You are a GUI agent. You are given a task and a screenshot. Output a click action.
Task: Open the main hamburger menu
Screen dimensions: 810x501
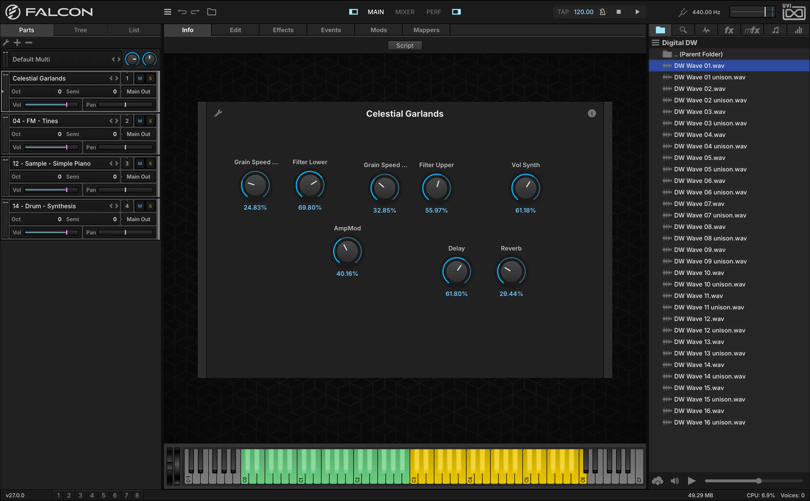pyautogui.click(x=168, y=12)
